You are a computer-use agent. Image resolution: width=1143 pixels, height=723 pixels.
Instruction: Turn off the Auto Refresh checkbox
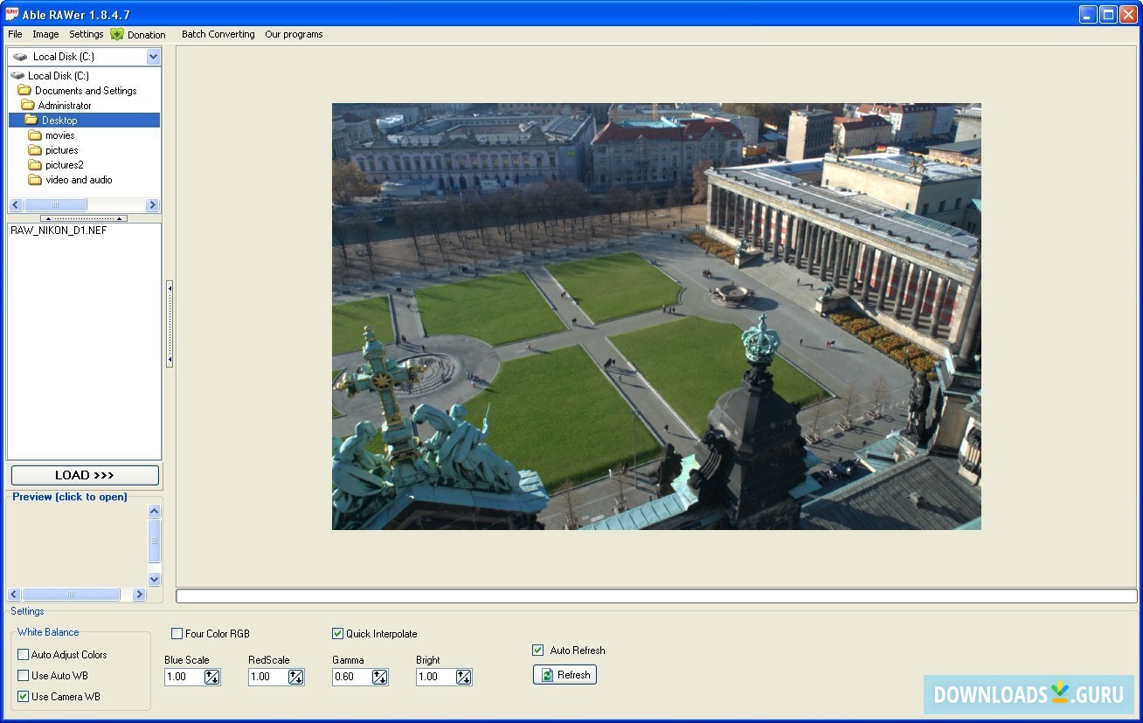click(538, 651)
